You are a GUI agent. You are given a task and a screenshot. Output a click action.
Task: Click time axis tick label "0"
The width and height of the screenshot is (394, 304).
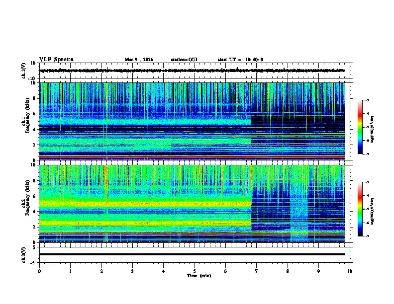[39, 271]
